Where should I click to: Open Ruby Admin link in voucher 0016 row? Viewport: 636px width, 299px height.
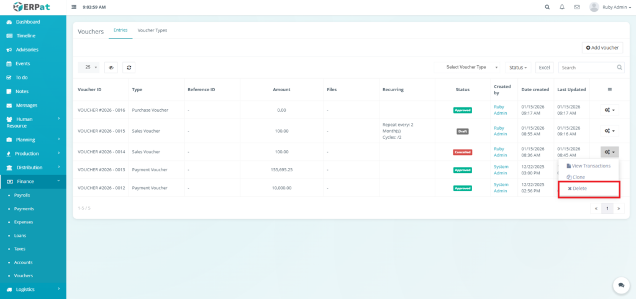(x=501, y=110)
